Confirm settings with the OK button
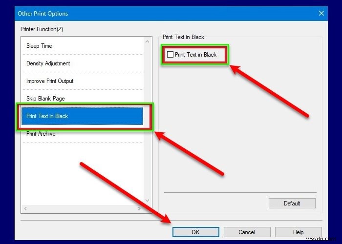Screen dimensions: 342x244 [195, 232]
